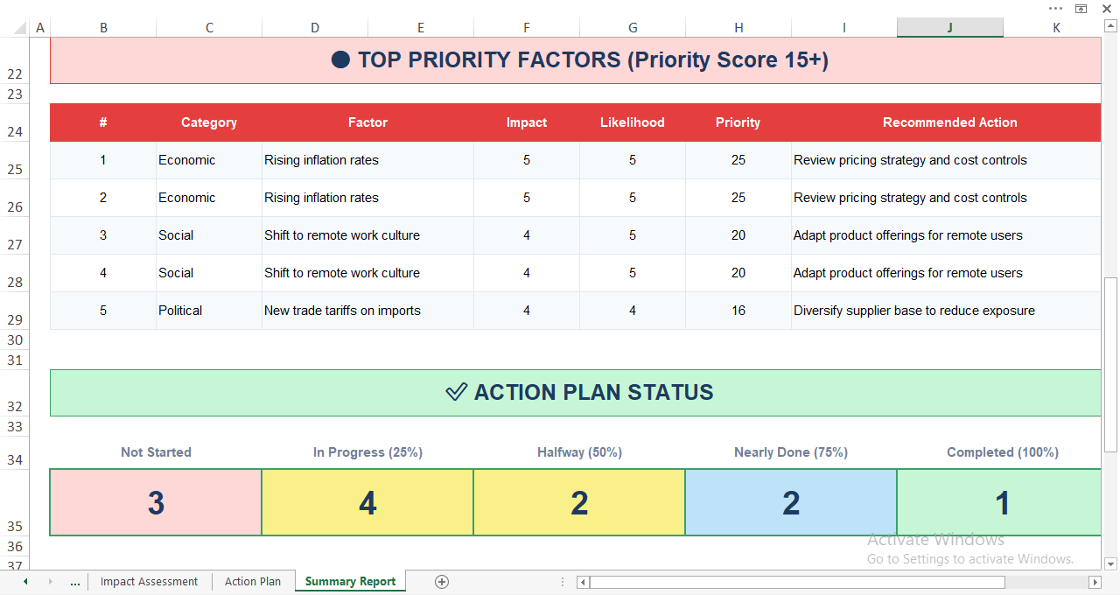Screen dimensions: 1120x595
Task: Select the Summary Report sheet tab
Action: pos(351,582)
